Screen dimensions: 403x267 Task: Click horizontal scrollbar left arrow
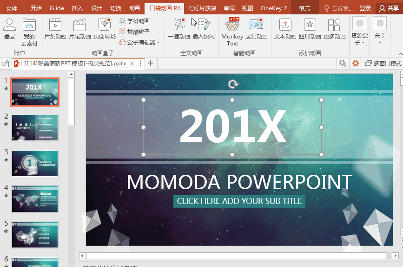(82, 255)
